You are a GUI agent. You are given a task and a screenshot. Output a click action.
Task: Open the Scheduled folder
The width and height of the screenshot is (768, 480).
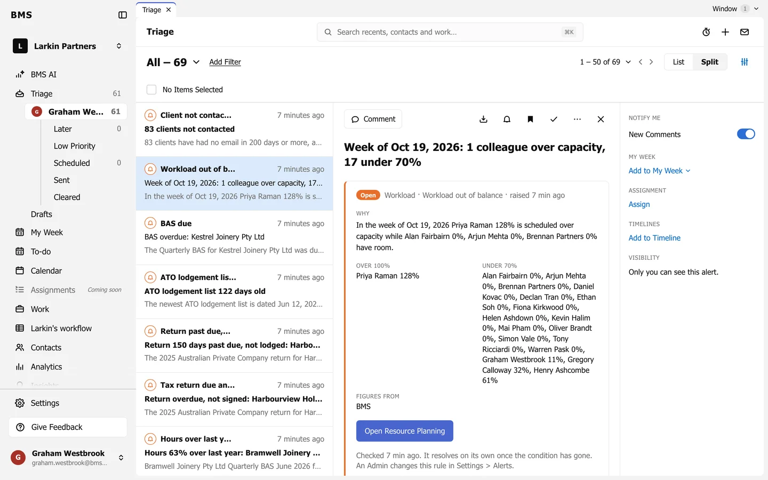[x=72, y=163]
